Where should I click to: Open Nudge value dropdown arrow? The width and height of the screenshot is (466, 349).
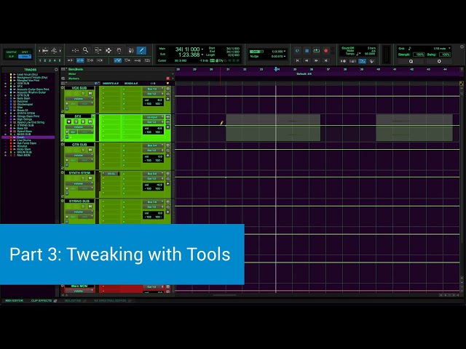click(285, 57)
